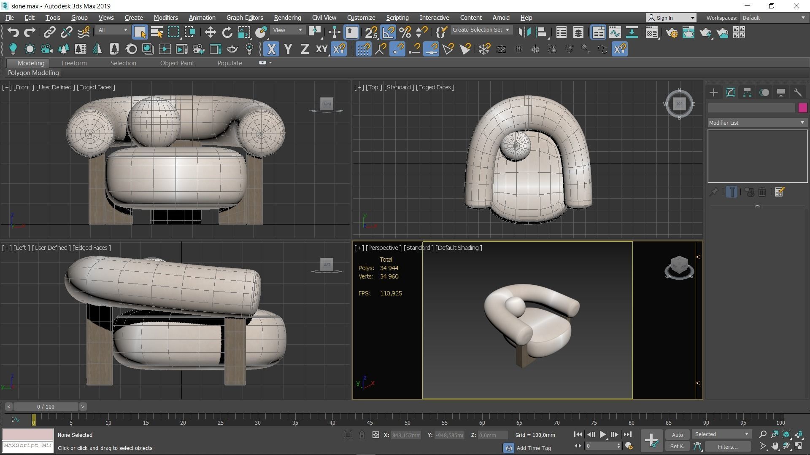Click the object name field
Viewport: 810px width, 455px height.
pos(751,108)
